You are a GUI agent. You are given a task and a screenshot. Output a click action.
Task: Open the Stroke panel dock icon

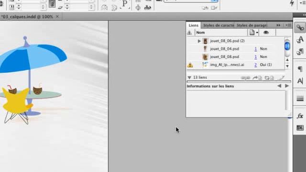(x=300, y=98)
